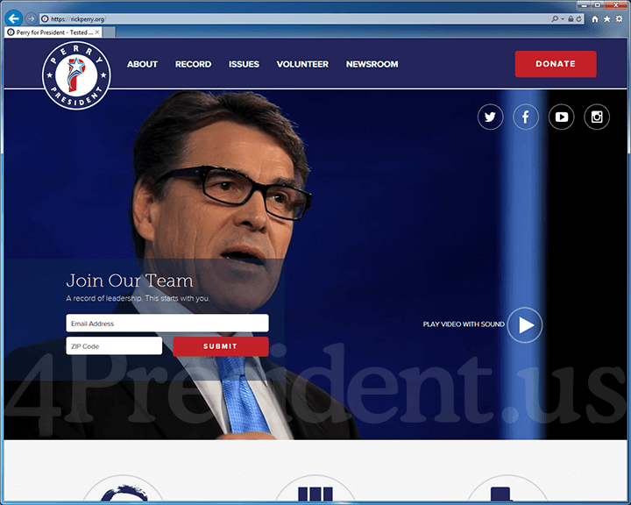Viewport: 631px width, 505px height.
Task: Click the red DONATE button
Action: (x=556, y=64)
